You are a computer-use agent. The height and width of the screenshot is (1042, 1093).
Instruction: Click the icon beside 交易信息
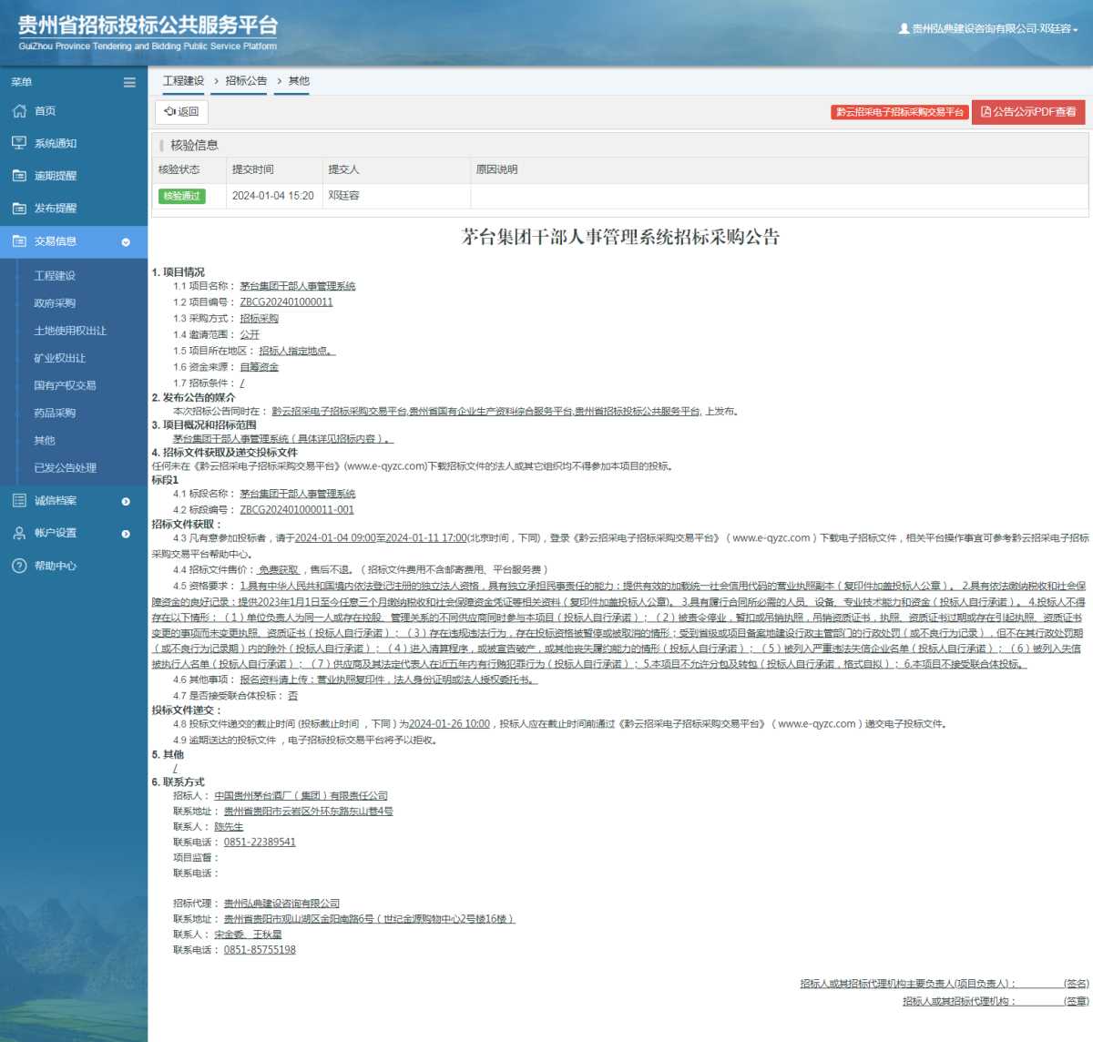tap(19, 241)
